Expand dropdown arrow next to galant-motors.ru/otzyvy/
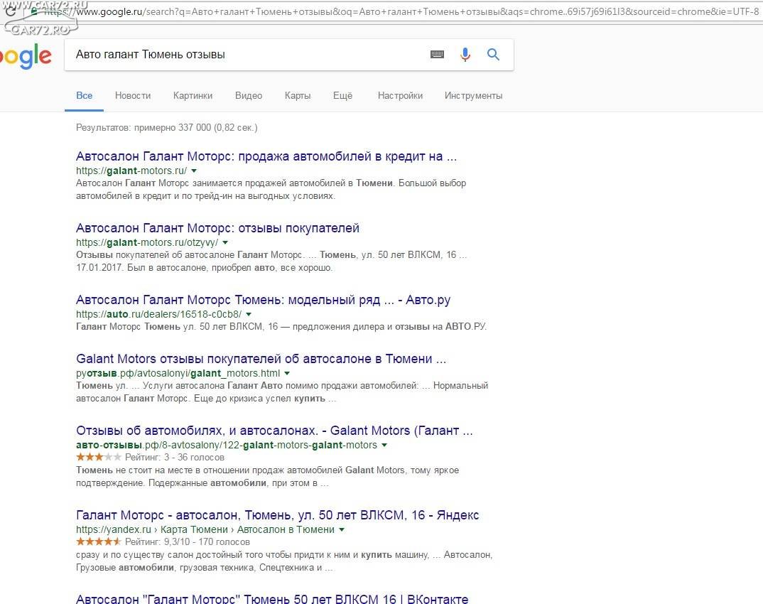 tap(225, 242)
